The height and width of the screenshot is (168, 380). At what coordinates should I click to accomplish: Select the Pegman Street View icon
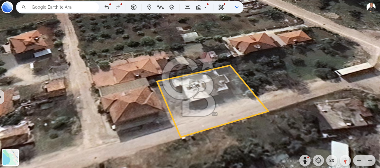pos(305,160)
